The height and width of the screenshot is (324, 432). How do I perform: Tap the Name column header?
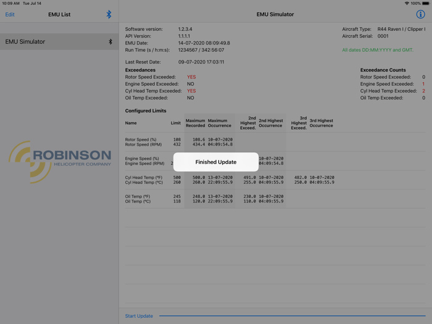click(x=131, y=123)
